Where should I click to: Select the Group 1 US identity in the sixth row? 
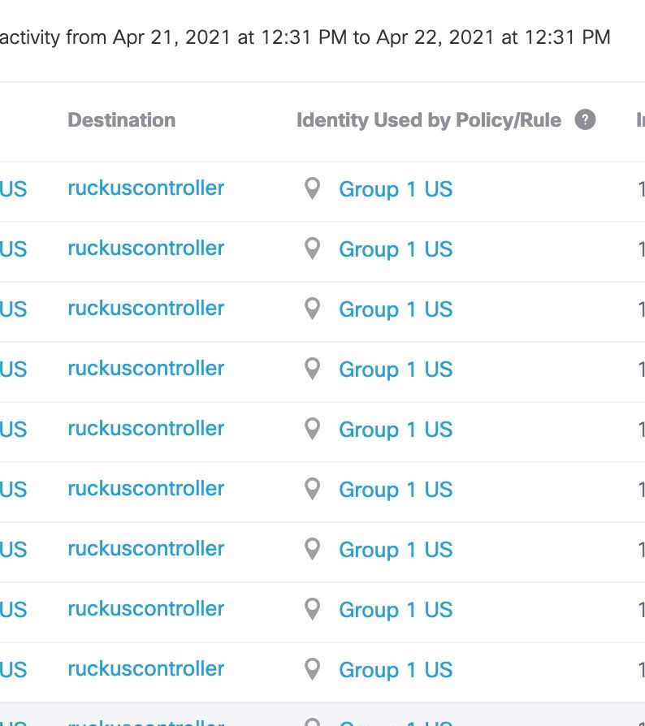(396, 490)
